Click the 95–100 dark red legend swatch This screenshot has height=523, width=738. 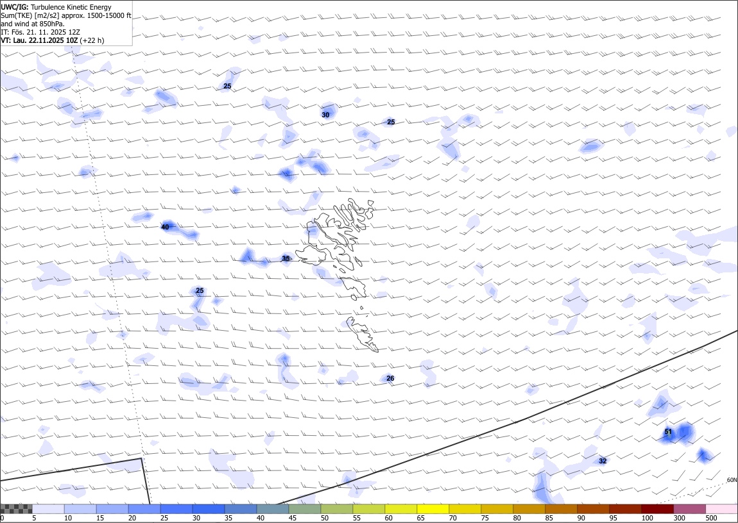624,509
